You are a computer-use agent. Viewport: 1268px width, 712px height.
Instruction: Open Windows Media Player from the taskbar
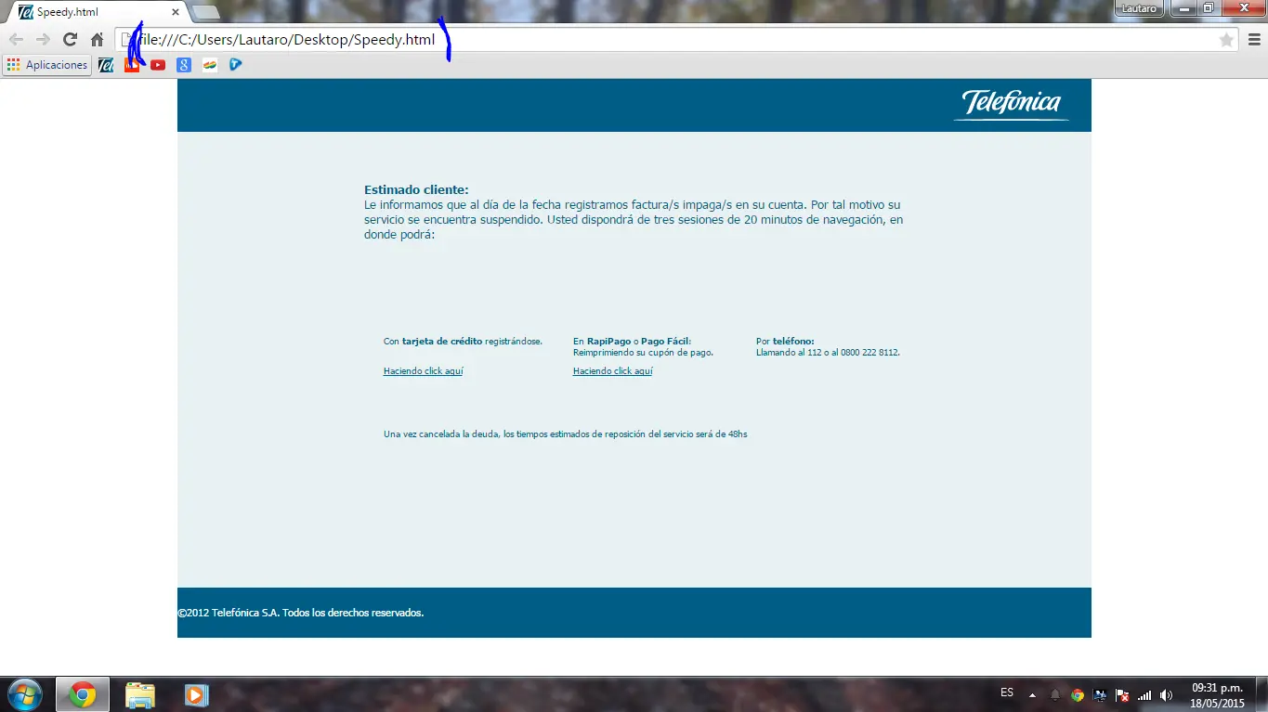point(196,694)
